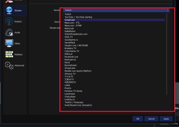Click the Apply button

tap(166, 119)
